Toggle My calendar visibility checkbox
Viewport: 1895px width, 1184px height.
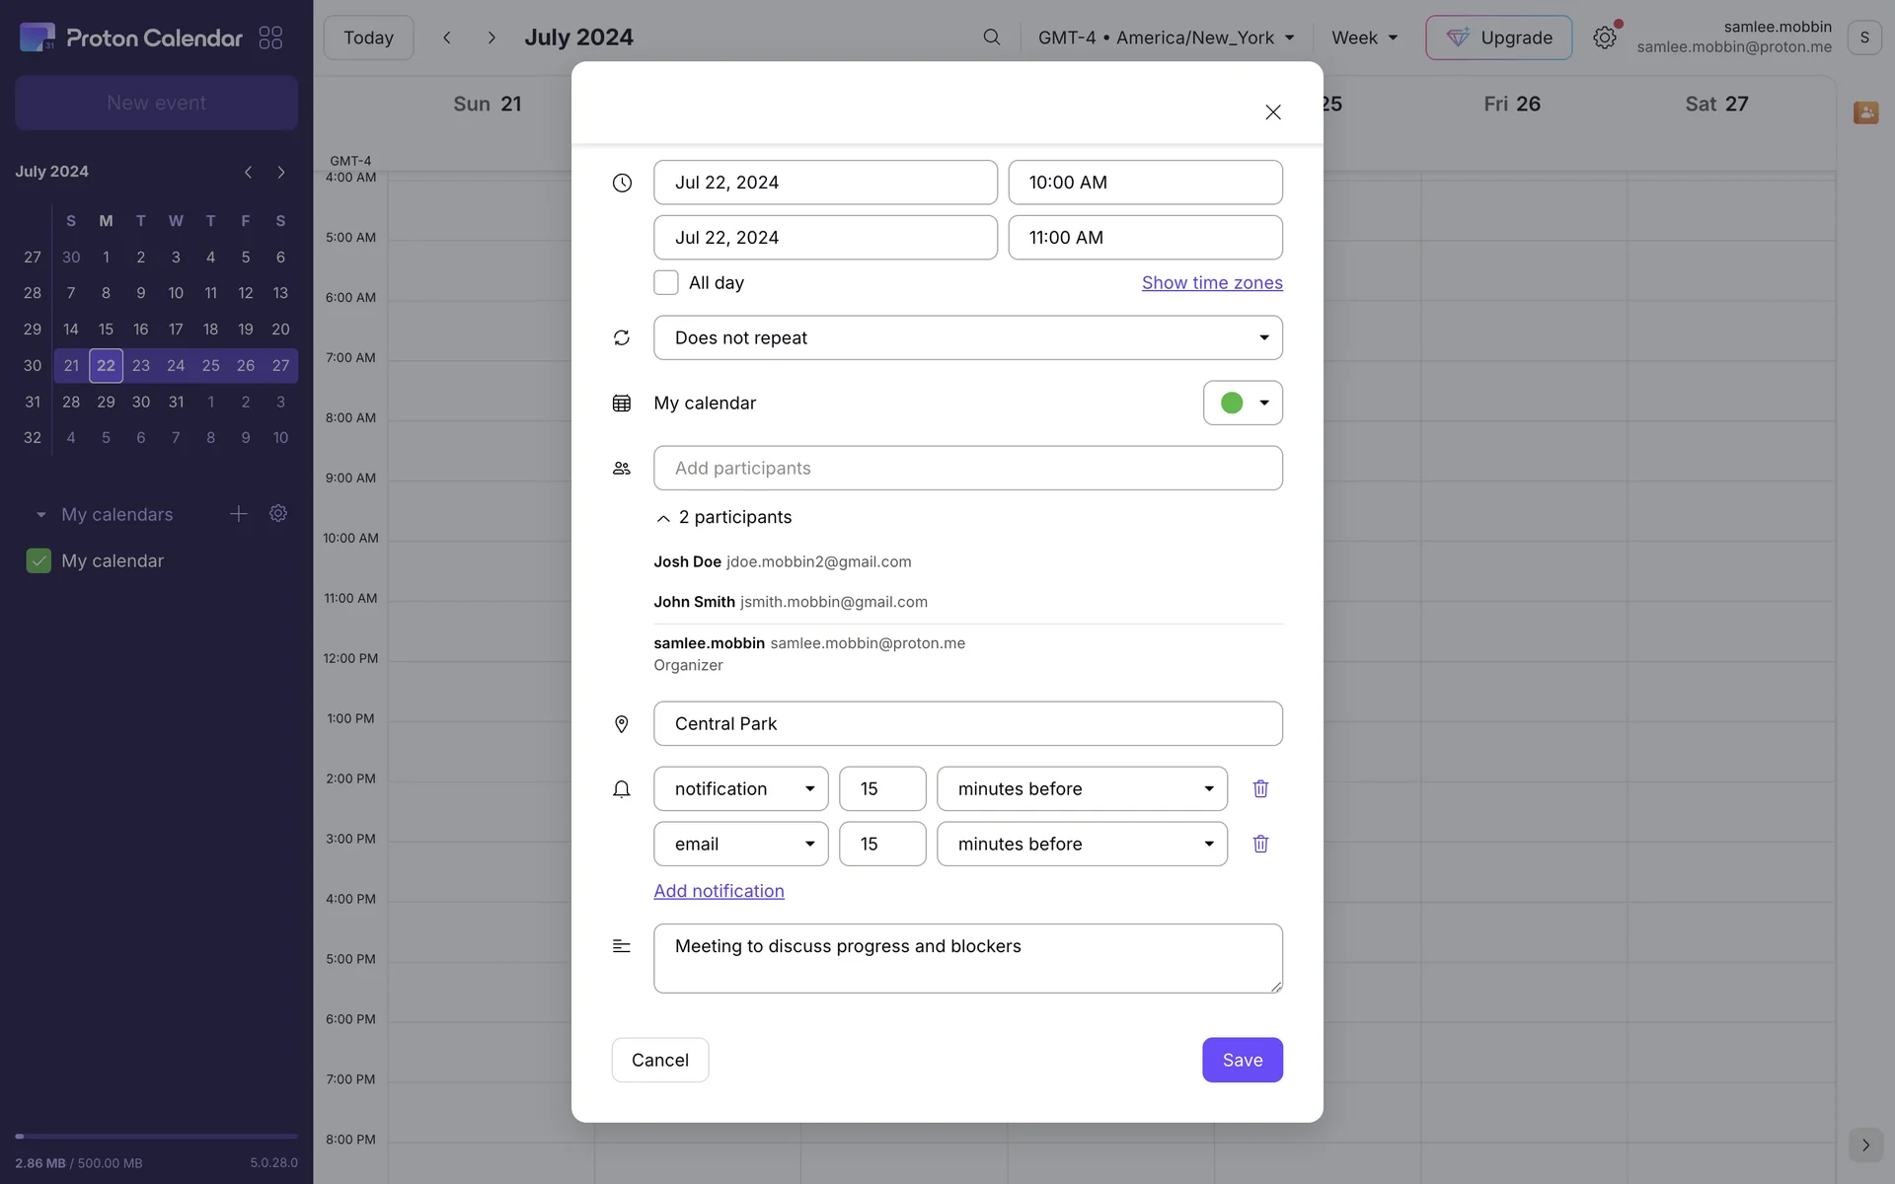pos(38,560)
